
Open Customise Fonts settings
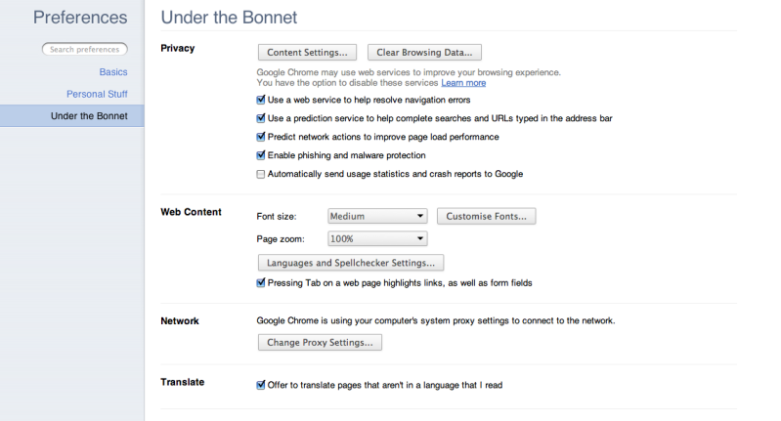pos(486,216)
